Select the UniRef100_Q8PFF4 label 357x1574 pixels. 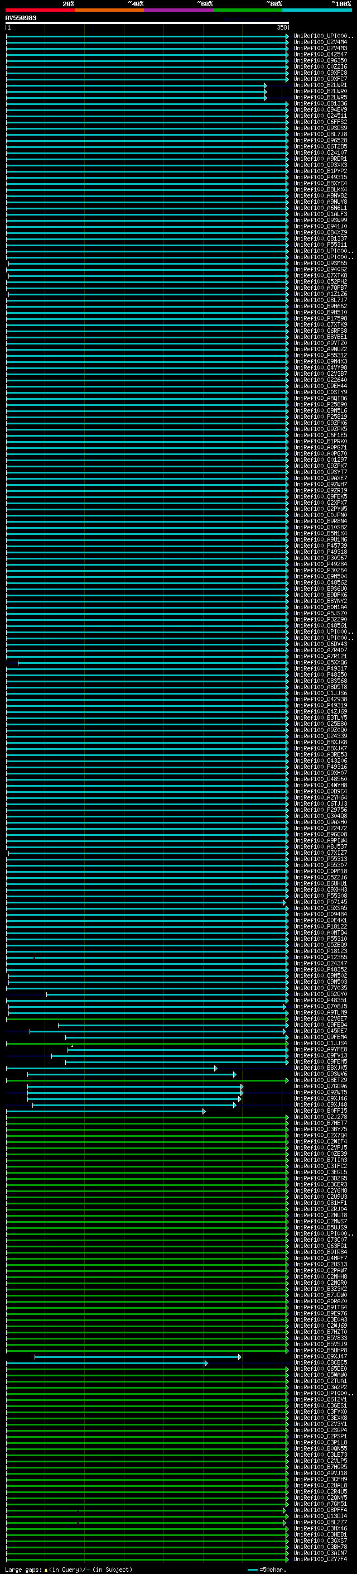[320, 1509]
